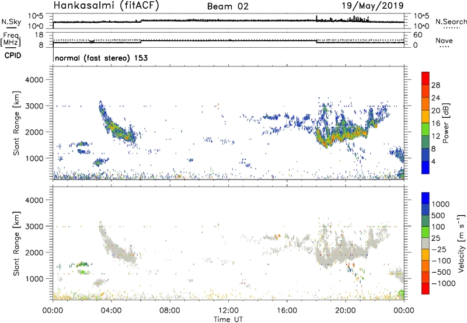The height and width of the screenshot is (323, 467).
Task: Click the 19/May/2019 date label
Action: tap(372, 5)
